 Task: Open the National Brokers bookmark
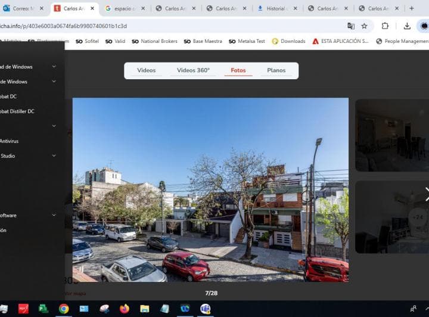pos(154,41)
